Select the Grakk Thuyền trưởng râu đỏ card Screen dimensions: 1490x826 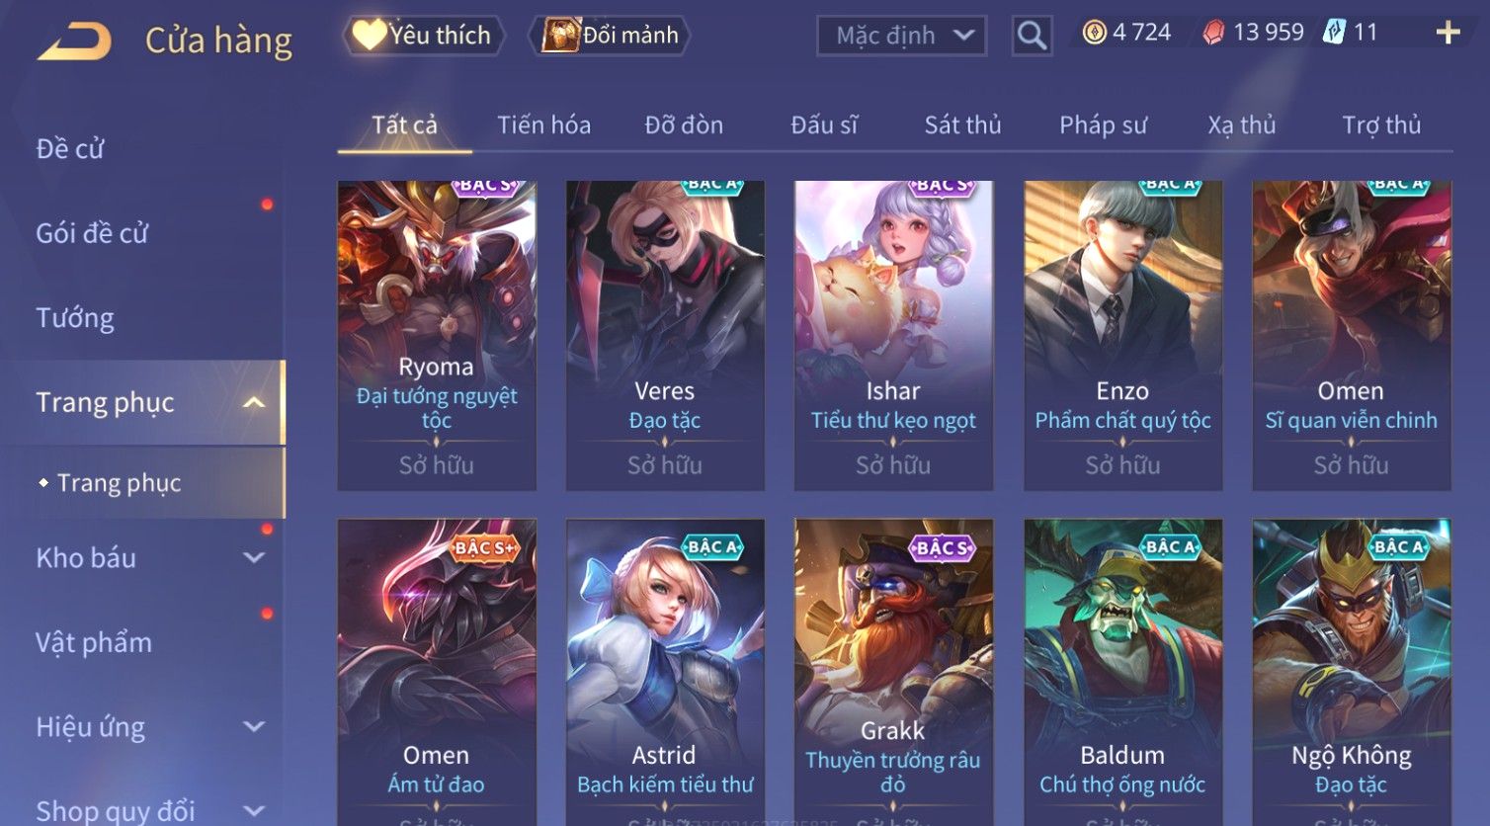tap(893, 672)
